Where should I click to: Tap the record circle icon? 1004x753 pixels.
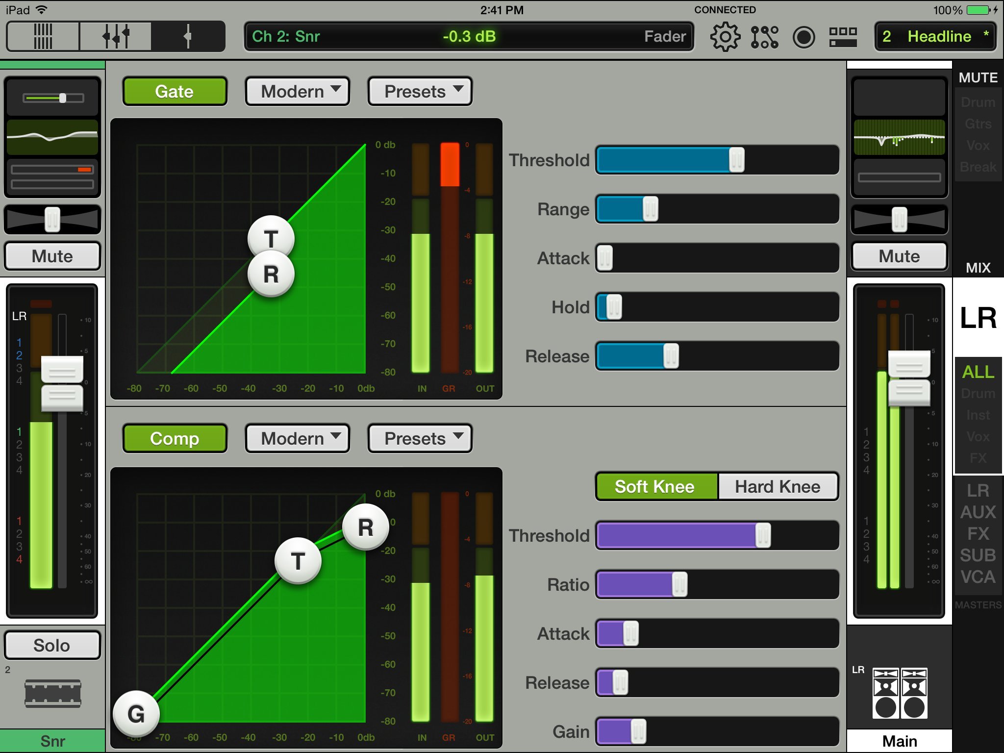[803, 37]
